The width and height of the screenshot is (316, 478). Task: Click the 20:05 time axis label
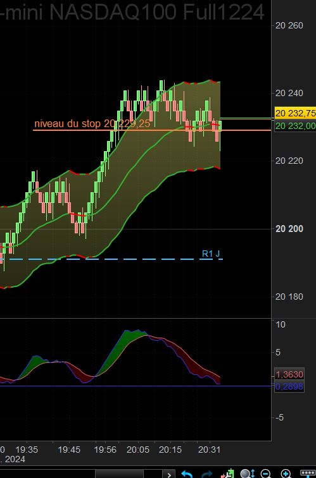coord(138,450)
